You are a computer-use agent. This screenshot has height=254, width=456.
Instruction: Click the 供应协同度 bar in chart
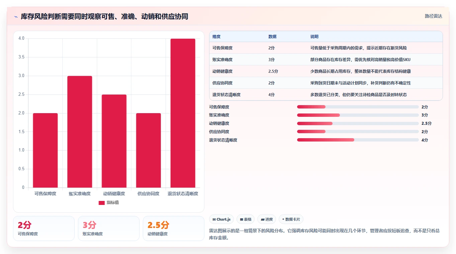click(x=149, y=150)
